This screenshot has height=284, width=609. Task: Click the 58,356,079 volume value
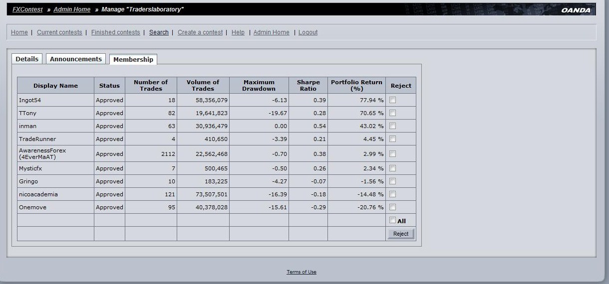pyautogui.click(x=212, y=100)
